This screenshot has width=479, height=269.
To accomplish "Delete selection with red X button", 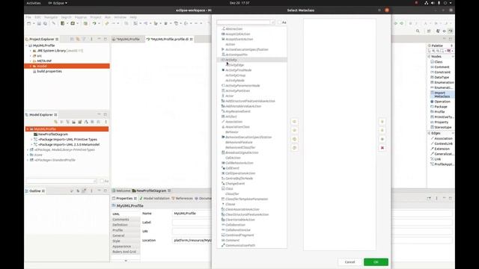I will pyautogui.click(x=382, y=148).
